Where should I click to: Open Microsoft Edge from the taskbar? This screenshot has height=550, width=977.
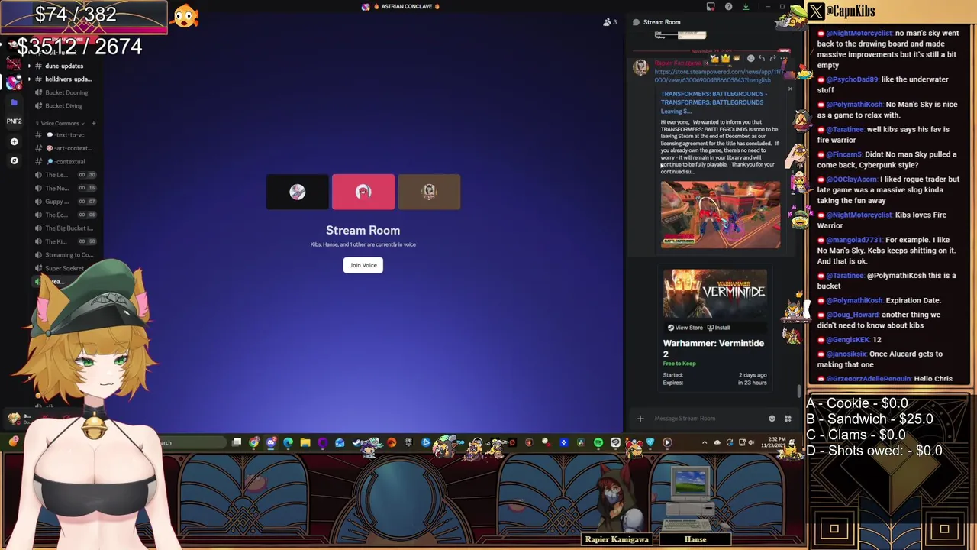tap(288, 442)
